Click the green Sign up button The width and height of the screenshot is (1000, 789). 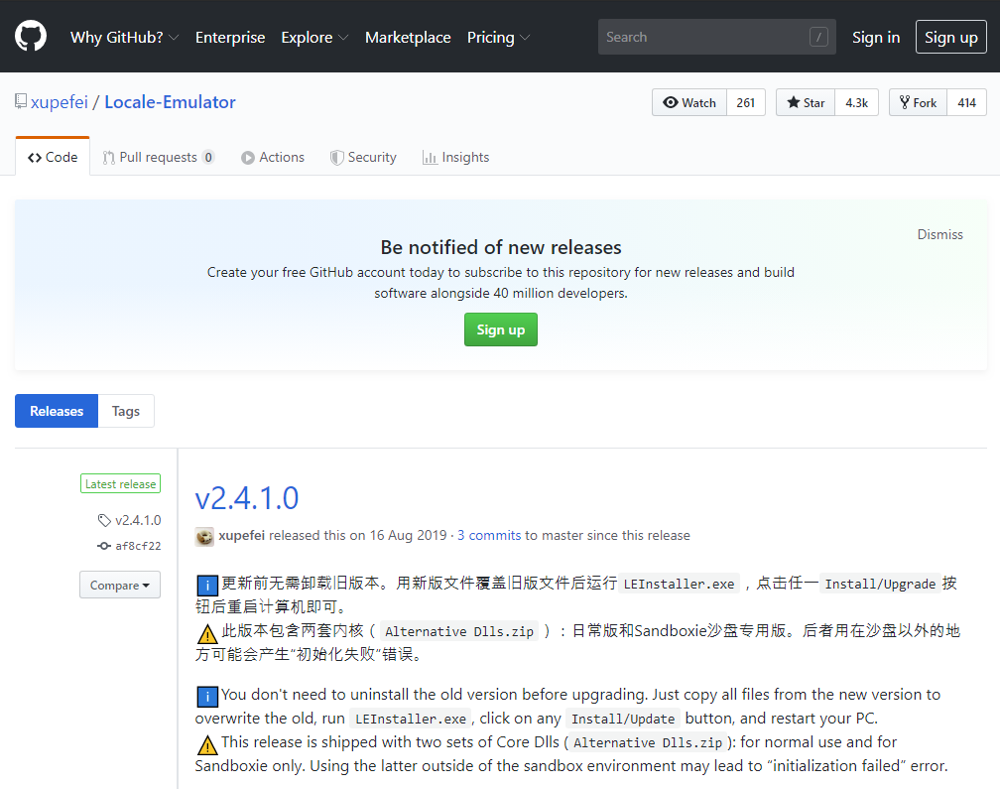(501, 329)
